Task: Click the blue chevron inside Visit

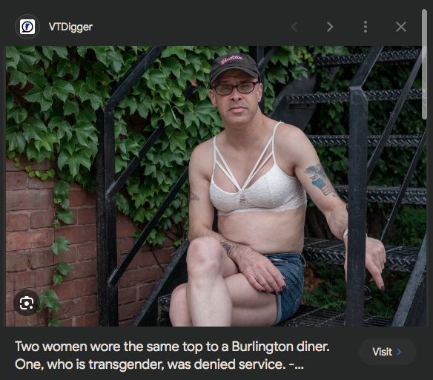Action: click(399, 352)
